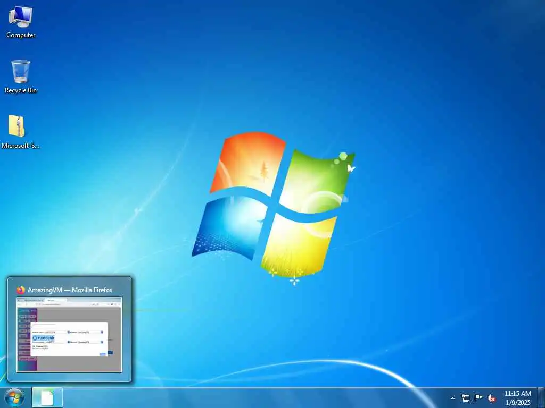Show hidden system tray icons arrow
The width and height of the screenshot is (545, 408).
[452, 398]
